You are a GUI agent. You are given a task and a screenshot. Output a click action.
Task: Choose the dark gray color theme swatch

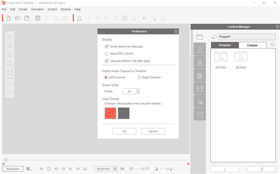124,113
